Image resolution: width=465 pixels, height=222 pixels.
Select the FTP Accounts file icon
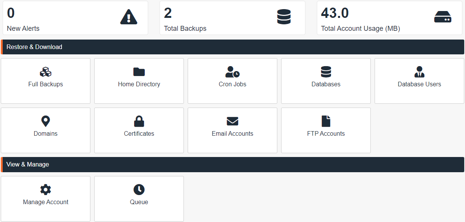326,121
